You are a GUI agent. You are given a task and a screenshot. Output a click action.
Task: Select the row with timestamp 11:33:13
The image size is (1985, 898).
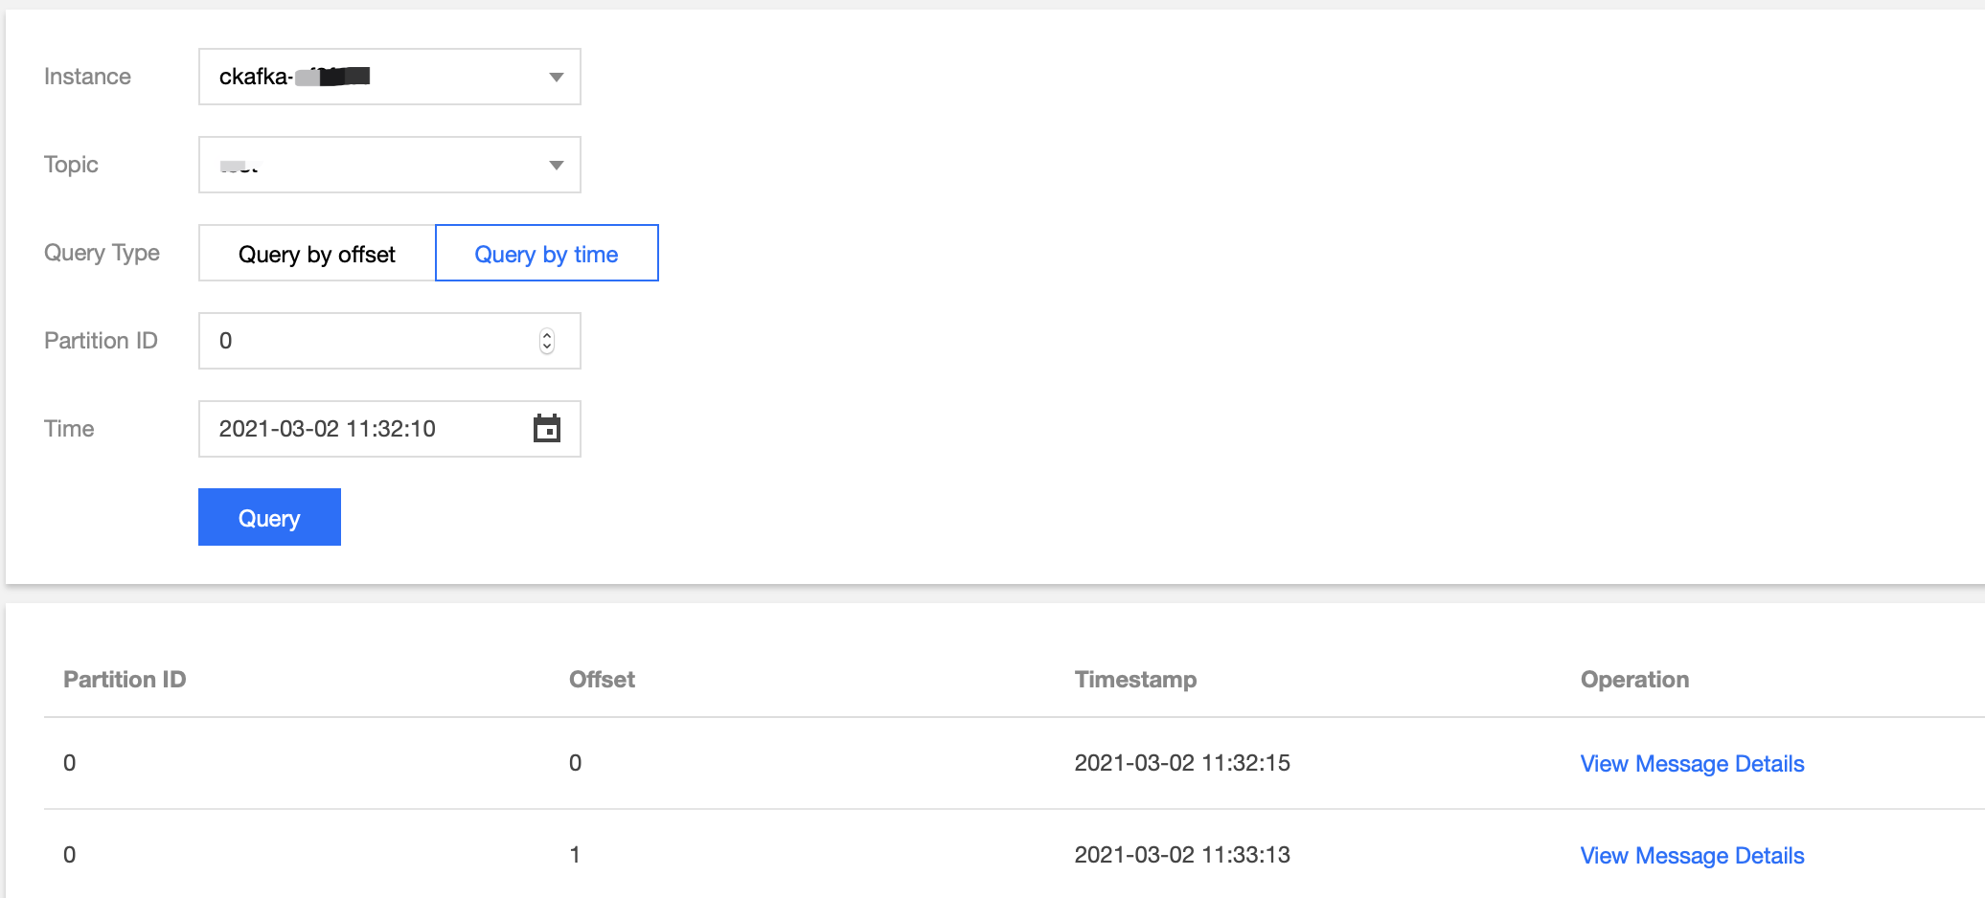pyautogui.click(x=1181, y=855)
